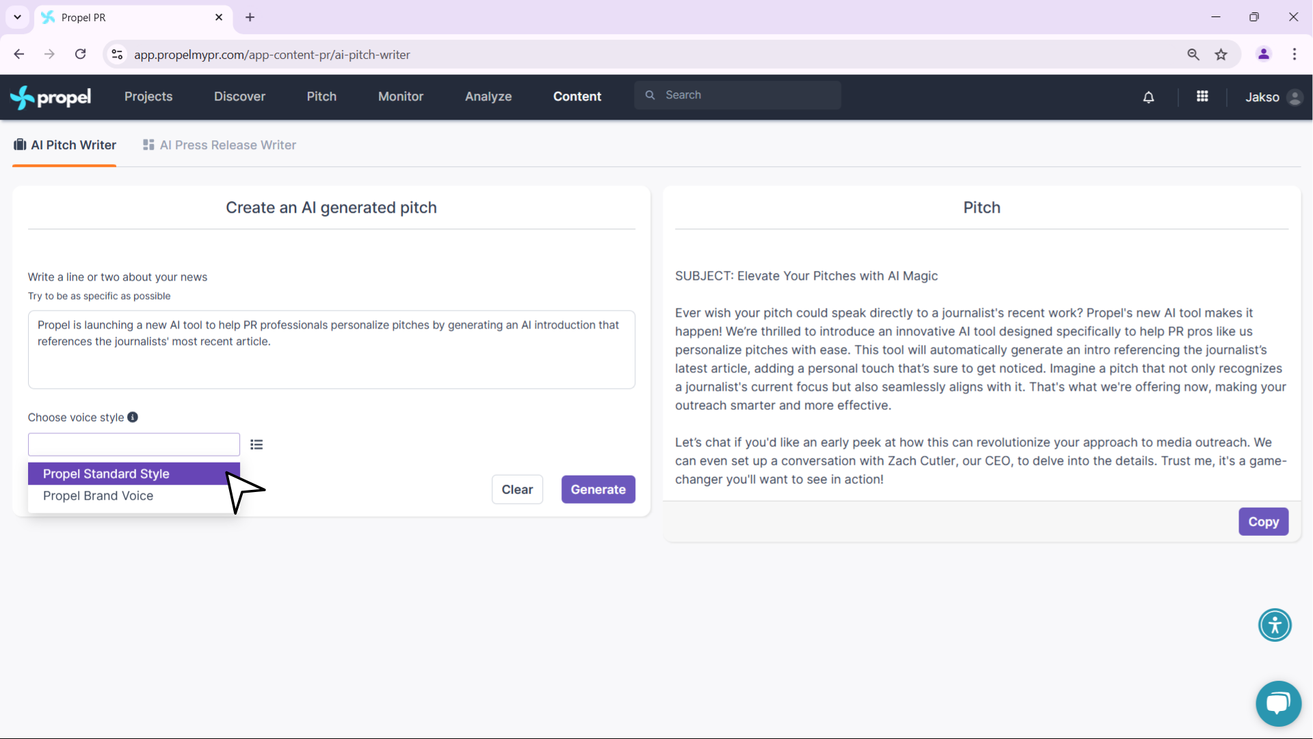Click the Jakso user avatar icon
Image resolution: width=1313 pixels, height=739 pixels.
pos(1295,97)
